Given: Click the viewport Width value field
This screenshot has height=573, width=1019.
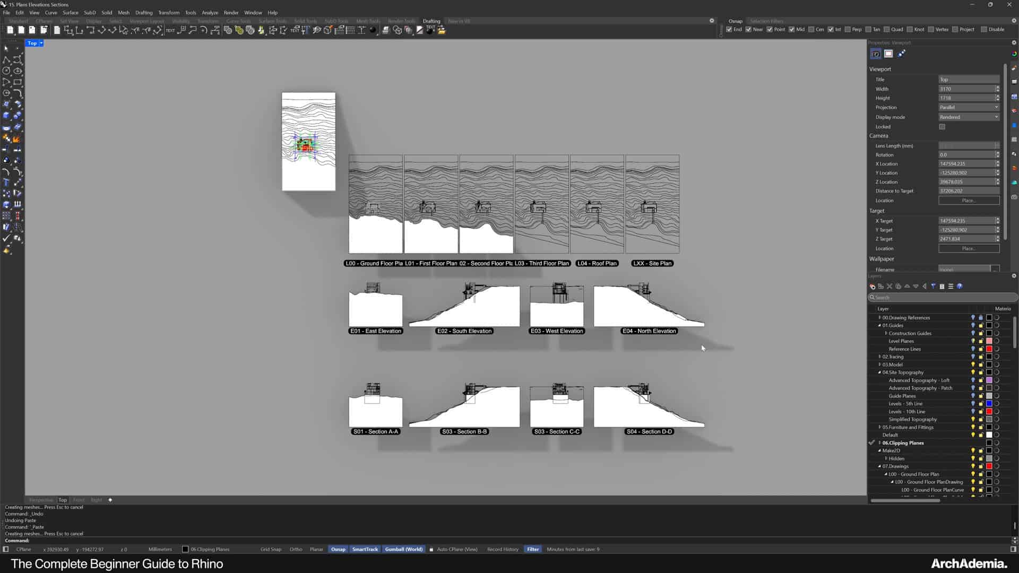Looking at the screenshot, I should click(966, 89).
